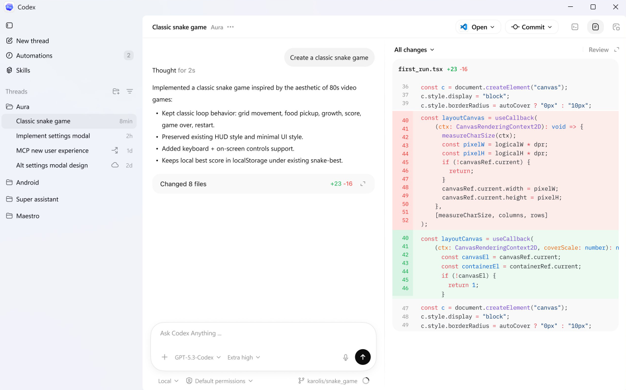This screenshot has width=626, height=390.
Task: Change the Extra high reasoning level
Action: pos(243,357)
